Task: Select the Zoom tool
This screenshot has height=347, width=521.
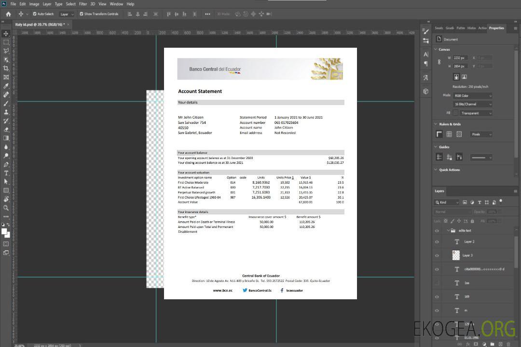Action: (6, 208)
